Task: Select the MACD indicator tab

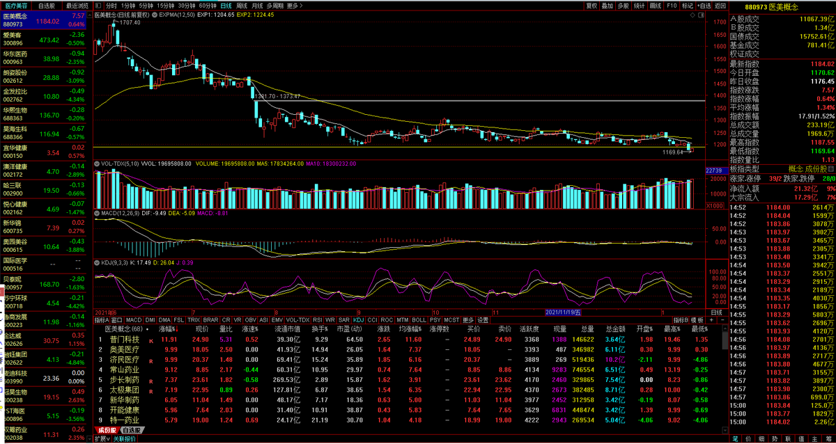Action: (x=134, y=319)
